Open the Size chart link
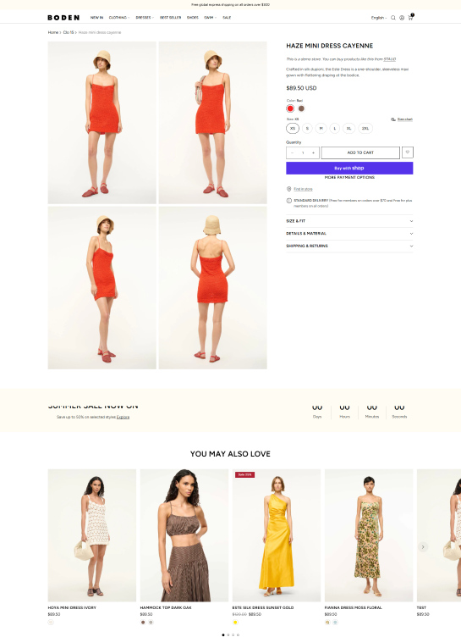 pyautogui.click(x=404, y=119)
